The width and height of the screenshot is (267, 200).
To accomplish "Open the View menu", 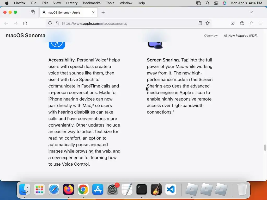I will coord(57,3).
